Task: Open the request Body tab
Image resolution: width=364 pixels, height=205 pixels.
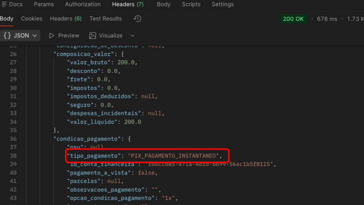Action: (163, 4)
